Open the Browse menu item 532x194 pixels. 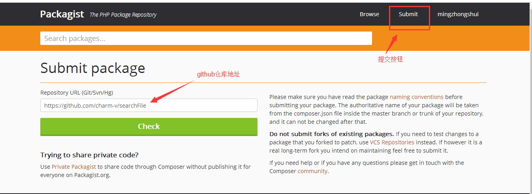coord(369,14)
